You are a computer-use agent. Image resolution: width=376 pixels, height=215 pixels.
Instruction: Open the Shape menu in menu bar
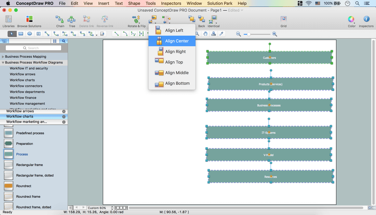click(x=134, y=3)
